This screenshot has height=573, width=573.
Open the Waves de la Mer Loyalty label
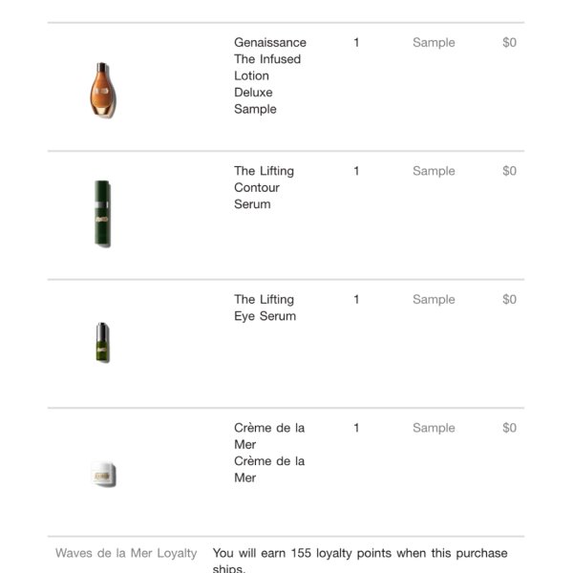tap(126, 553)
